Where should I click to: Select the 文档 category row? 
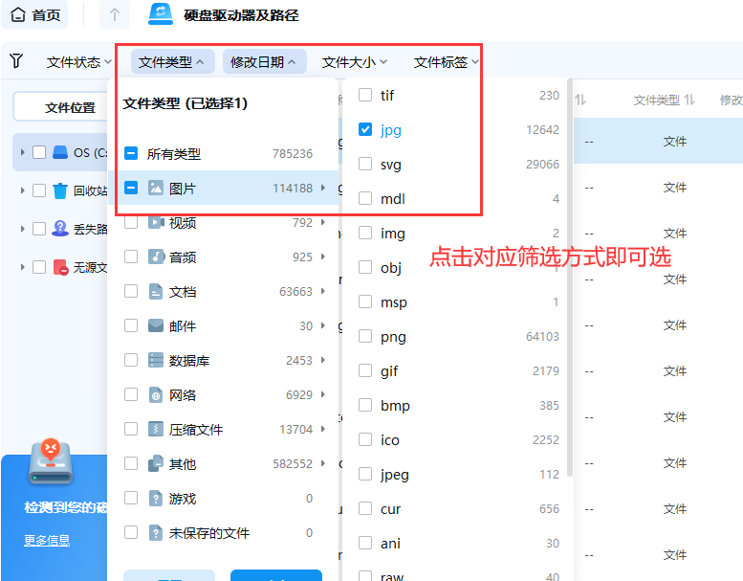tap(224, 291)
